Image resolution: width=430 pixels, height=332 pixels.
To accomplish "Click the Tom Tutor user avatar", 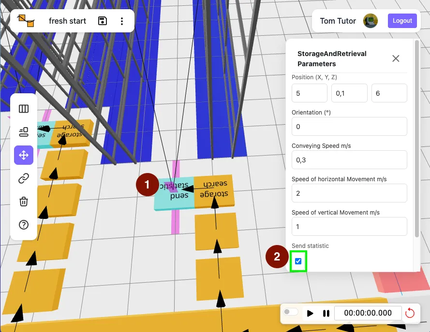I will pos(371,21).
